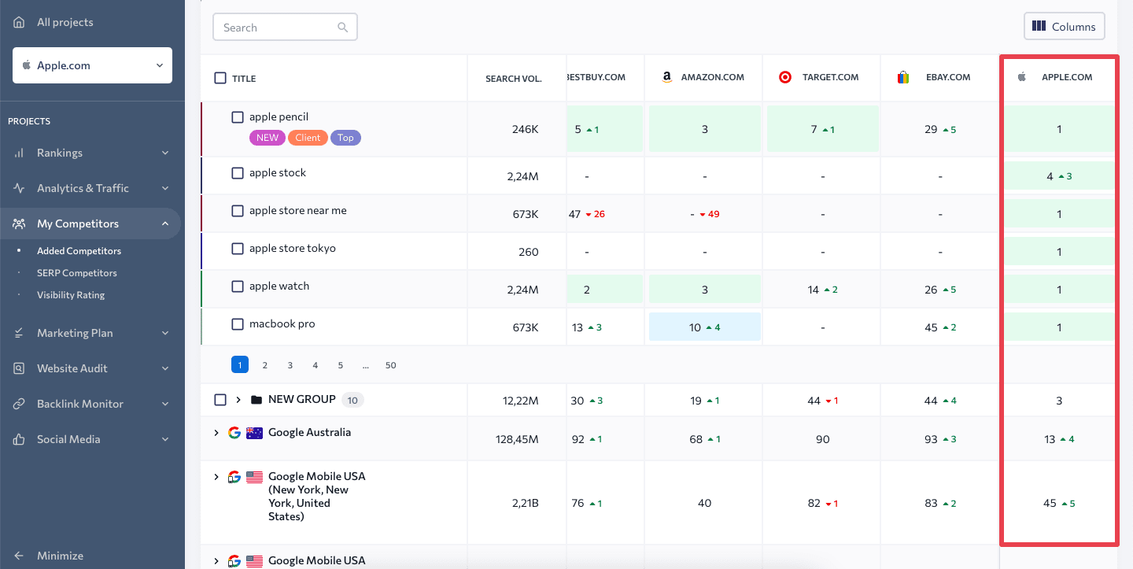
Task: Click the Apple logo in Apple.com column header
Action: click(1022, 77)
